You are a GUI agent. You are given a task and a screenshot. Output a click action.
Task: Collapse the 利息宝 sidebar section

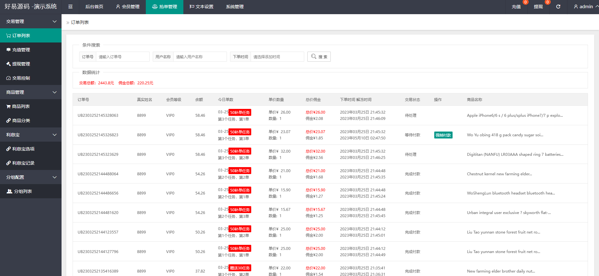54,135
